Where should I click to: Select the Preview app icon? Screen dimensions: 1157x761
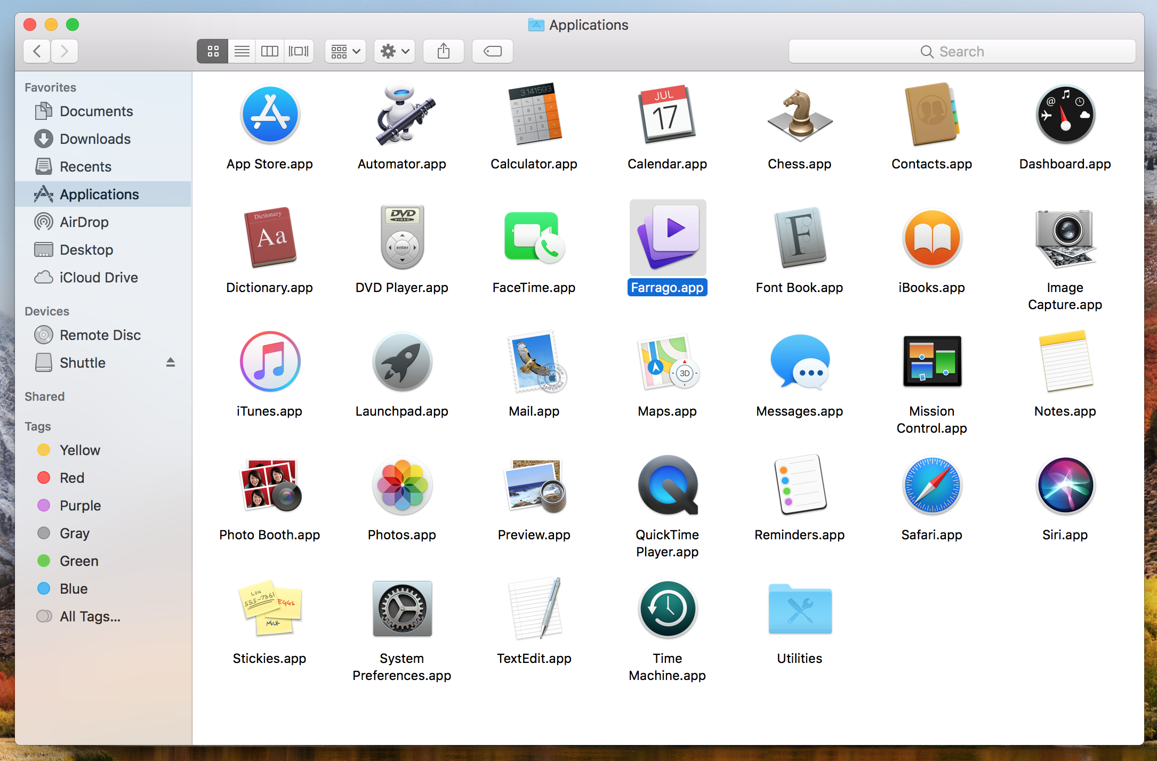[x=535, y=485]
